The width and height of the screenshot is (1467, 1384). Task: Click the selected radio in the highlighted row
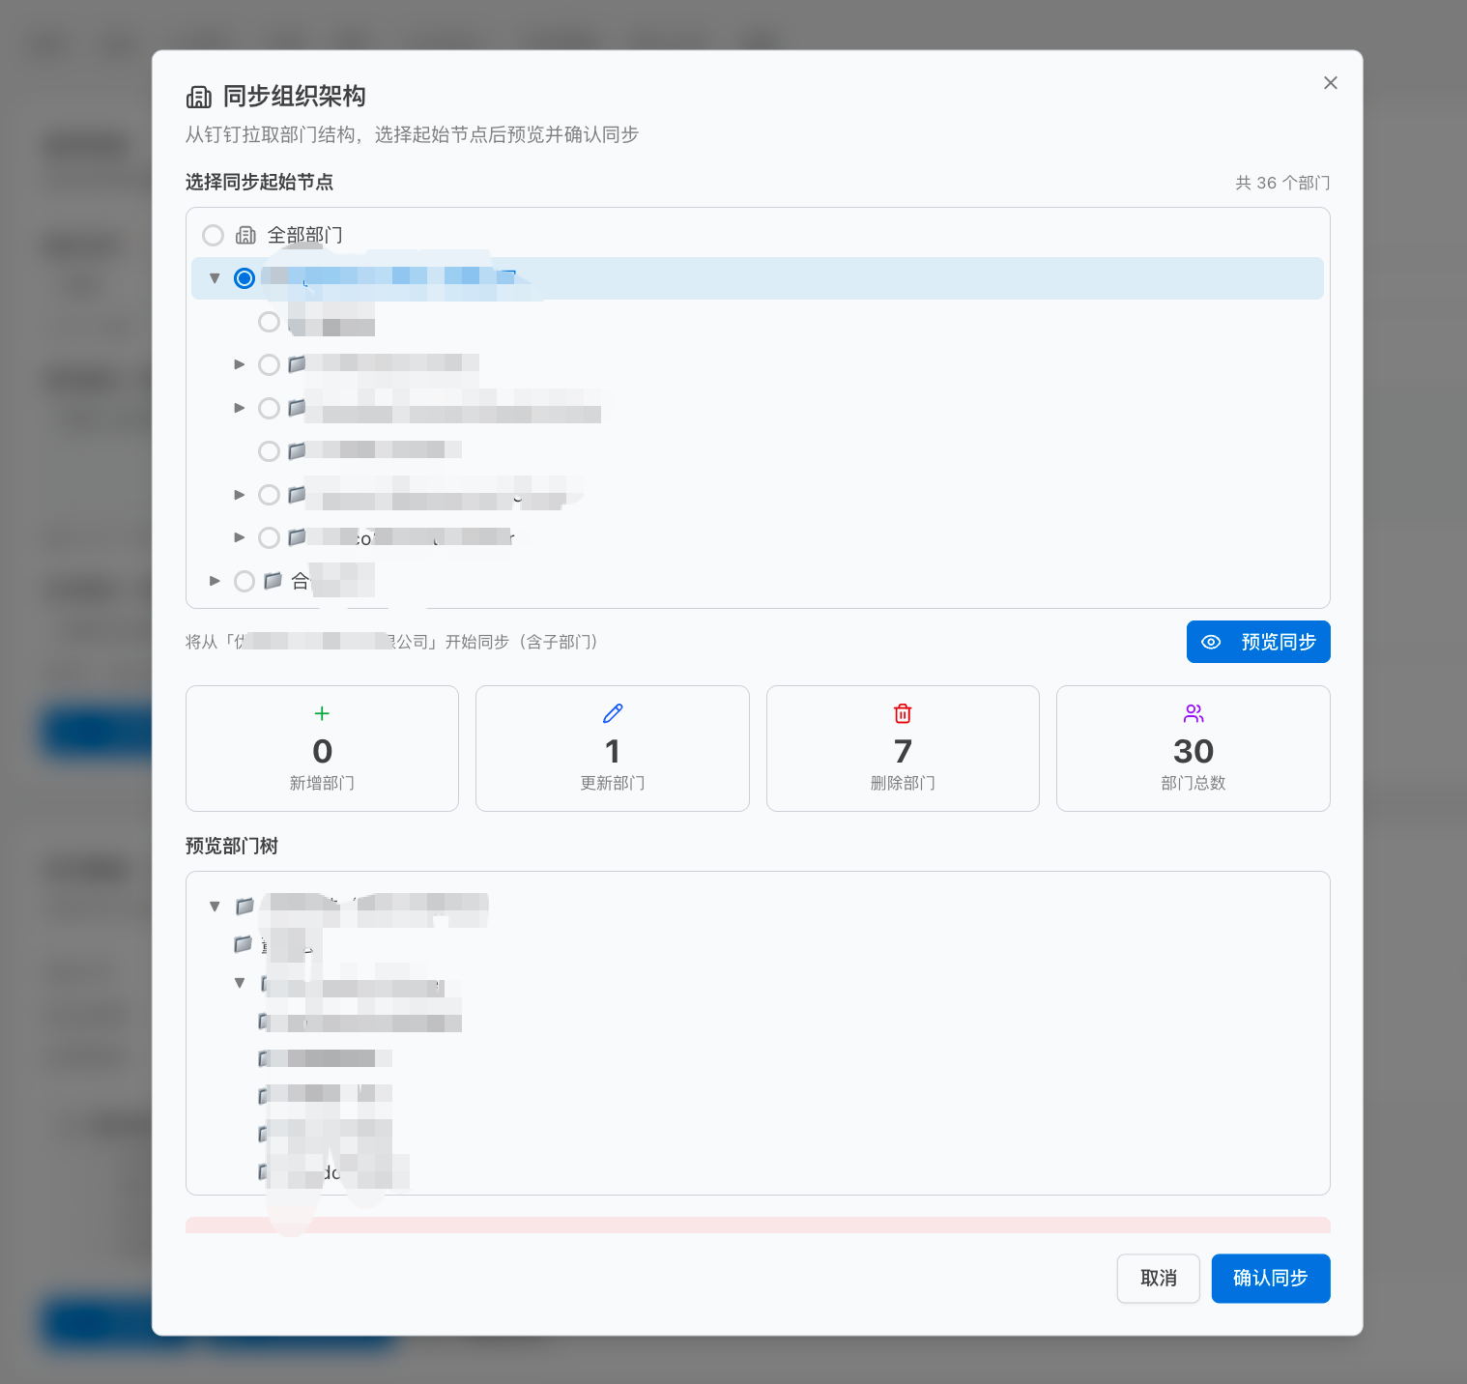(x=244, y=278)
